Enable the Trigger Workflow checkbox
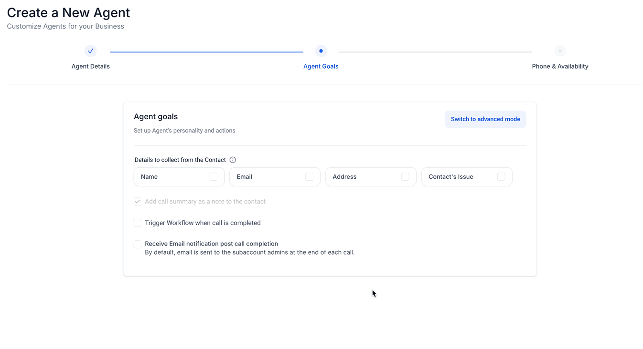Screen dimensions: 643x349 click(138, 223)
